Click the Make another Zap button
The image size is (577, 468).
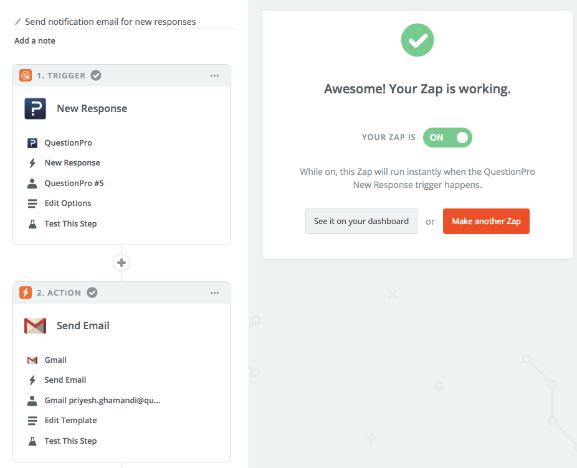point(486,221)
